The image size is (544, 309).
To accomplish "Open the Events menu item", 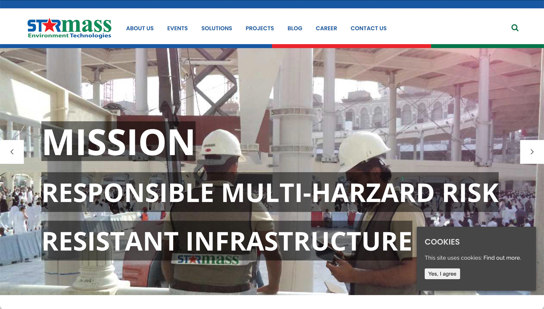I will click(x=177, y=28).
